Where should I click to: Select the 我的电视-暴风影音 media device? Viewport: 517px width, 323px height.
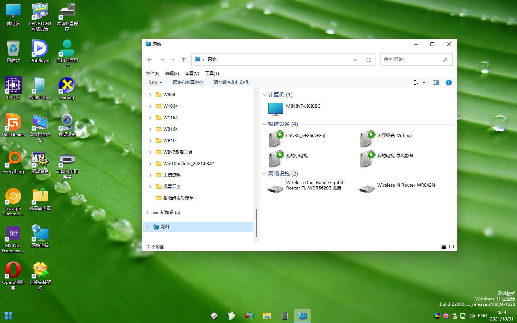click(387, 159)
